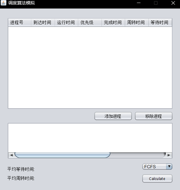Click the 运行时间 column header
The width and height of the screenshot is (180, 190).
click(x=66, y=23)
